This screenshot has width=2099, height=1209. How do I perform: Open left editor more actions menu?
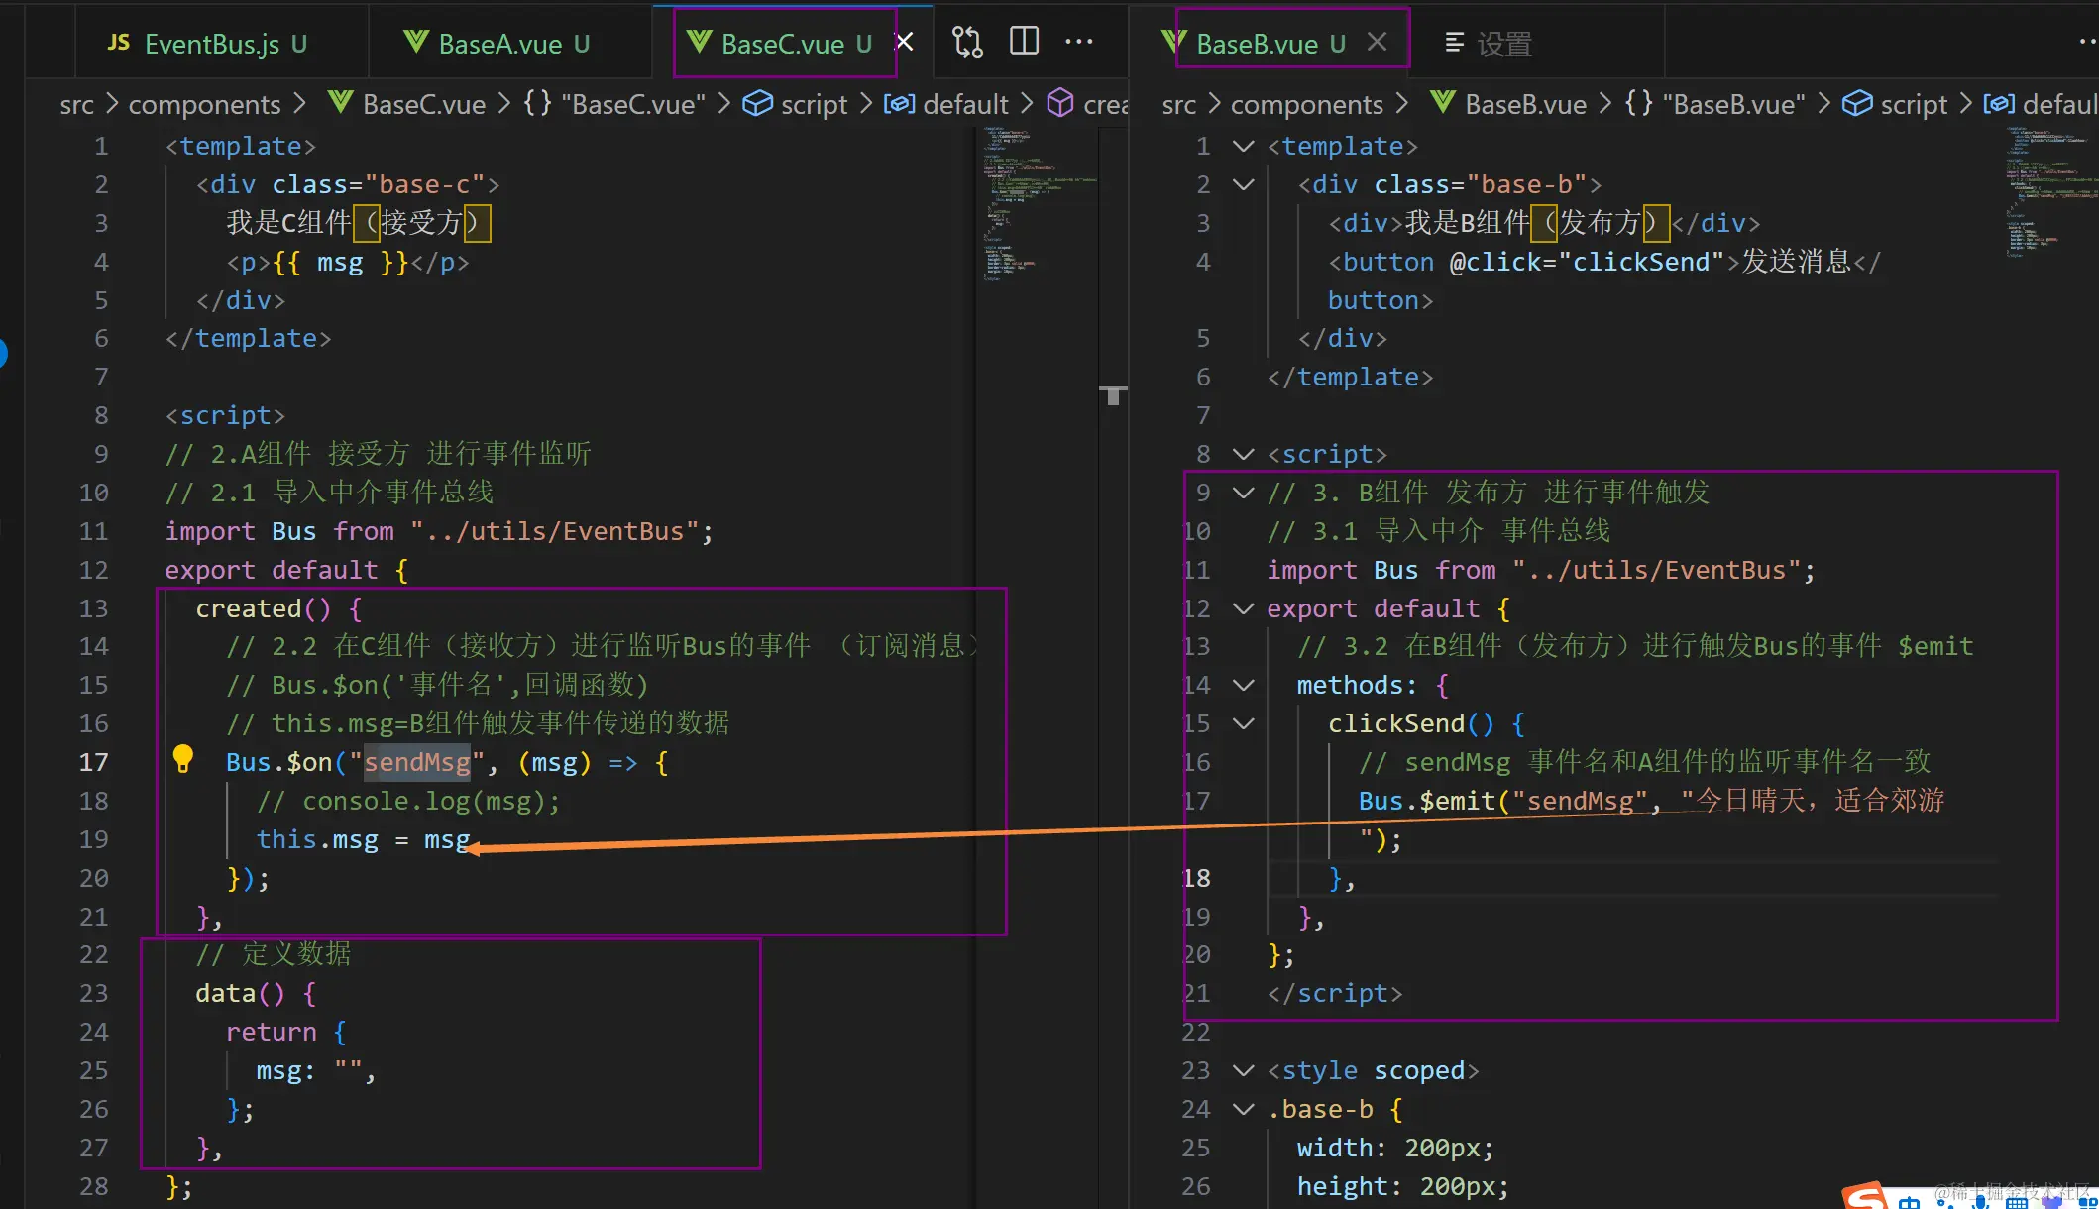(1079, 42)
